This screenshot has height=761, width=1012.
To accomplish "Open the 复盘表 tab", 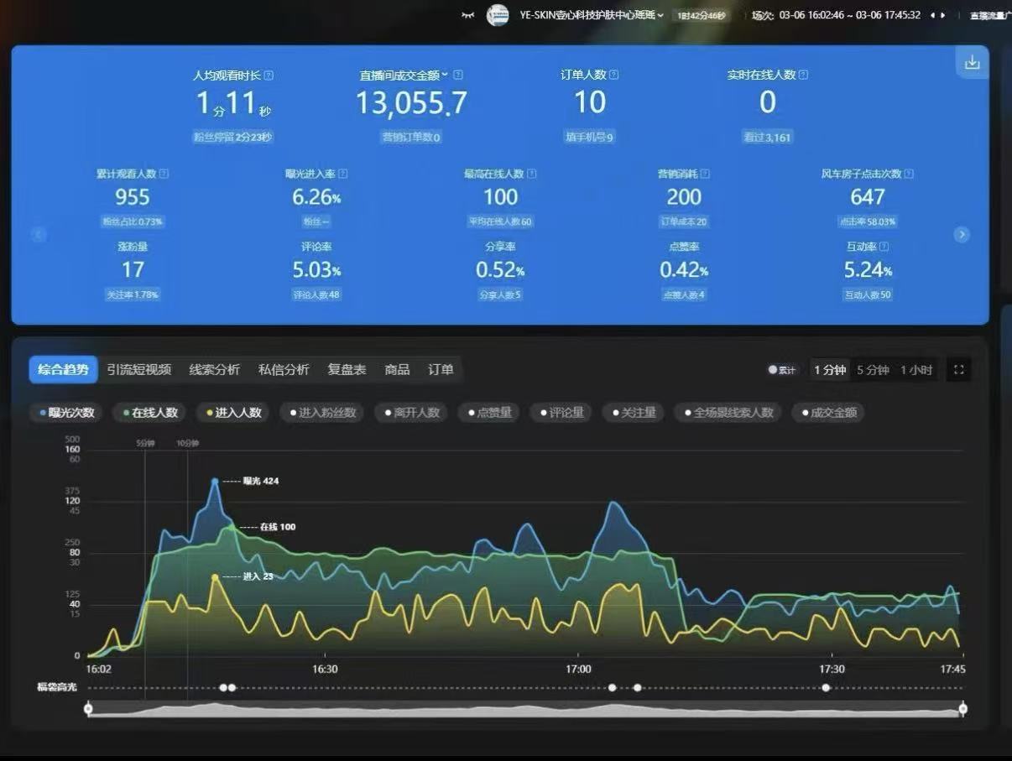I will click(347, 370).
